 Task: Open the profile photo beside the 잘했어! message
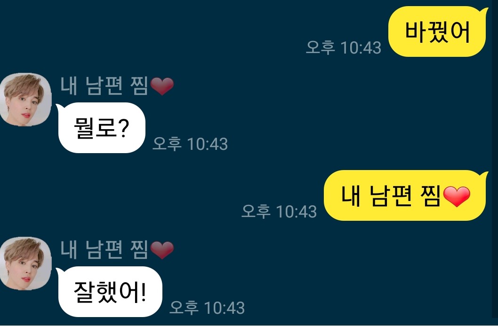point(26,264)
